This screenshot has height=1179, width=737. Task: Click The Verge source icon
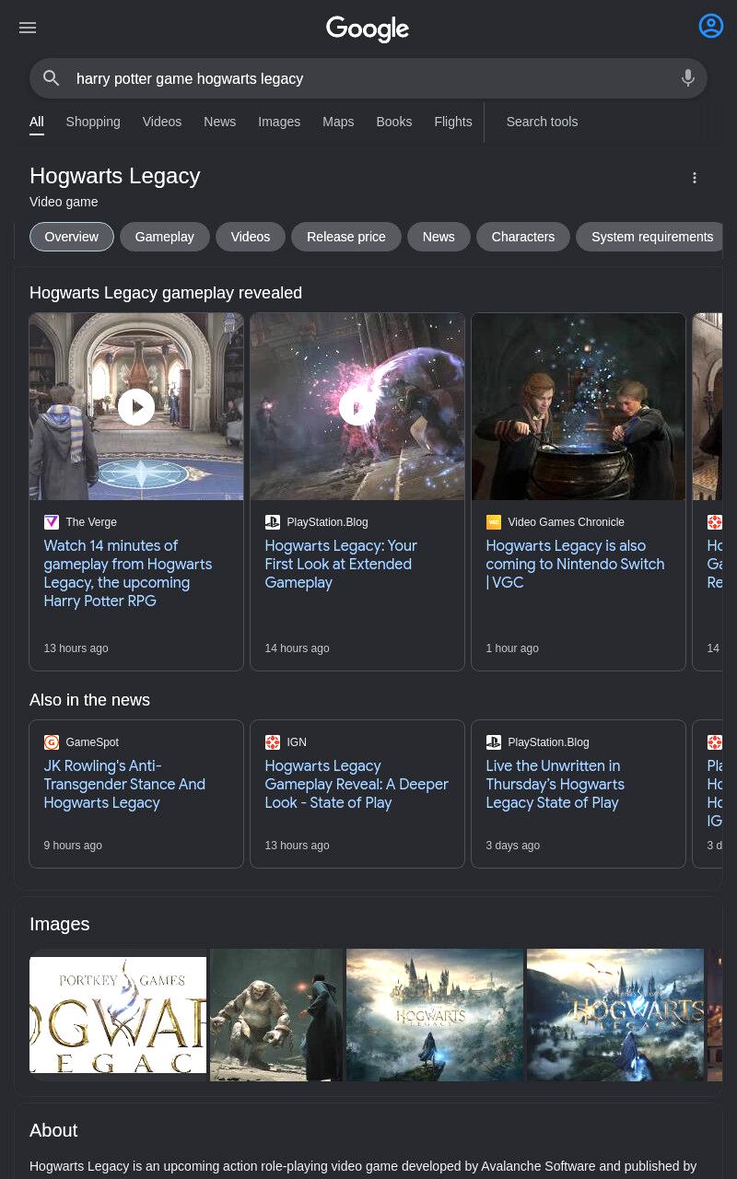pyautogui.click(x=52, y=522)
